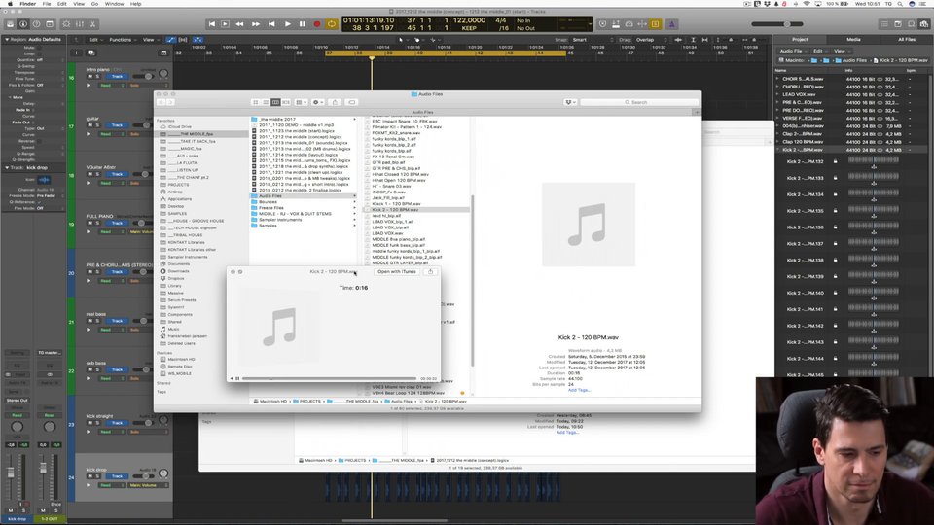Viewport: 934px width, 525px height.
Task: Mute the intro piano track
Action: (90, 76)
